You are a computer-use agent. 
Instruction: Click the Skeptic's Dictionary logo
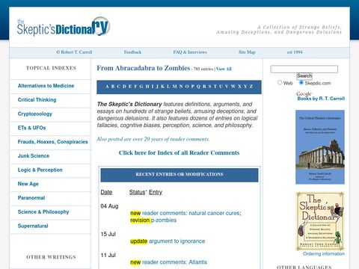(64, 27)
